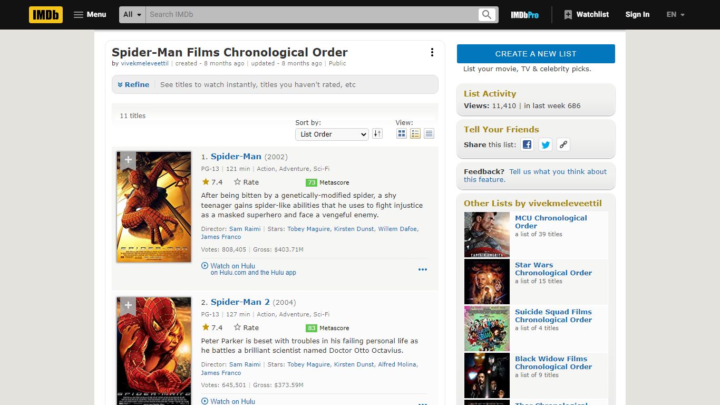Open Sam Raimi director link for Spider-Man
The image size is (720, 405).
(x=245, y=229)
